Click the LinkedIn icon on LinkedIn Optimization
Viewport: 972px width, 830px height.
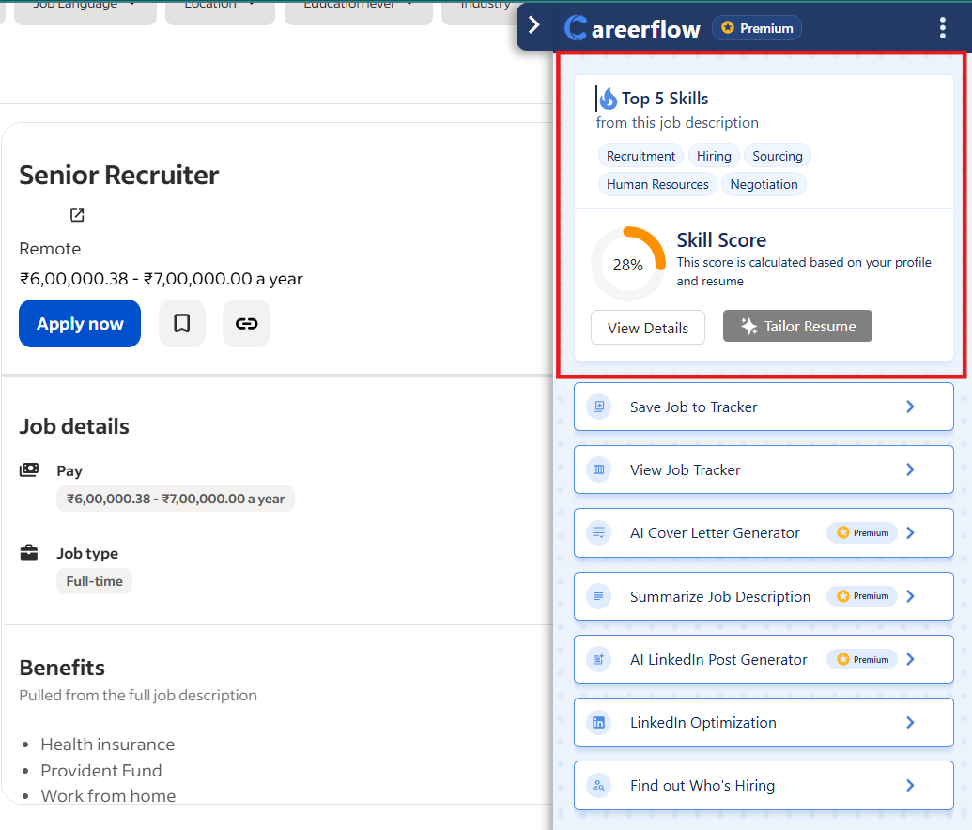[598, 722]
